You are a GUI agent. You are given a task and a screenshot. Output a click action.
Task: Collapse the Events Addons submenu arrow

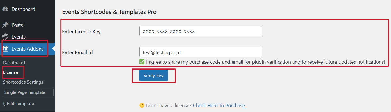[54, 49]
